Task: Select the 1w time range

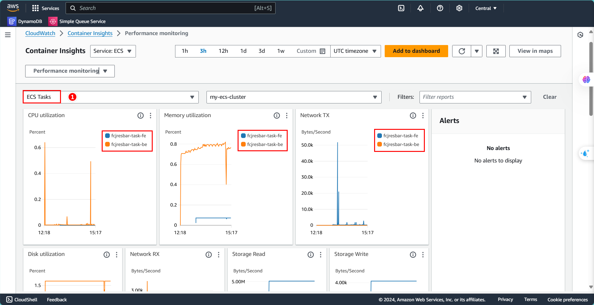Action: (x=281, y=51)
